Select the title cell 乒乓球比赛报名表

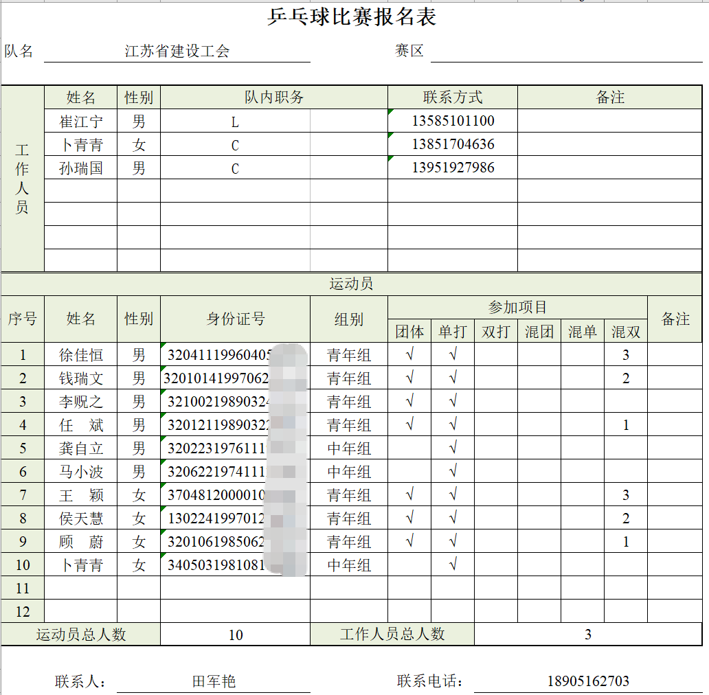tap(351, 17)
